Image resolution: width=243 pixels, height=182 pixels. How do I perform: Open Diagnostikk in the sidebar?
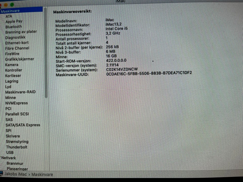(15, 37)
